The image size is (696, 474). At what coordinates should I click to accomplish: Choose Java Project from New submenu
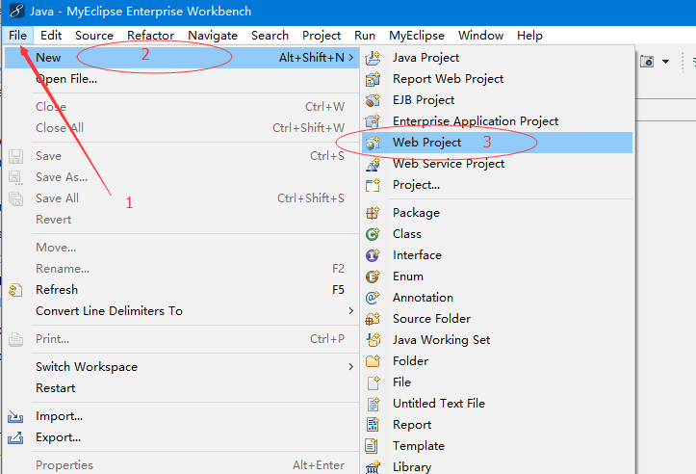click(x=497, y=58)
